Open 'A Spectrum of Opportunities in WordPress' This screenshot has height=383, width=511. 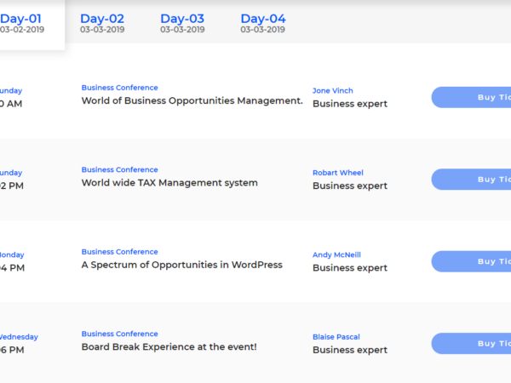coord(181,265)
